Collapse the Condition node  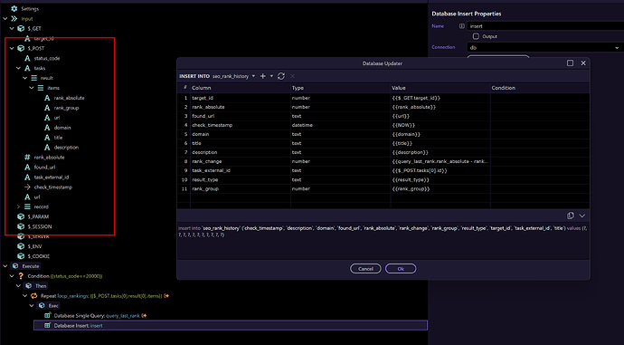tap(12, 276)
